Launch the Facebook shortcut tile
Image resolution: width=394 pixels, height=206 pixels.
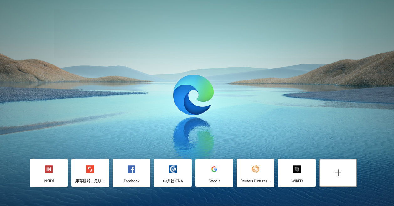[132, 173]
